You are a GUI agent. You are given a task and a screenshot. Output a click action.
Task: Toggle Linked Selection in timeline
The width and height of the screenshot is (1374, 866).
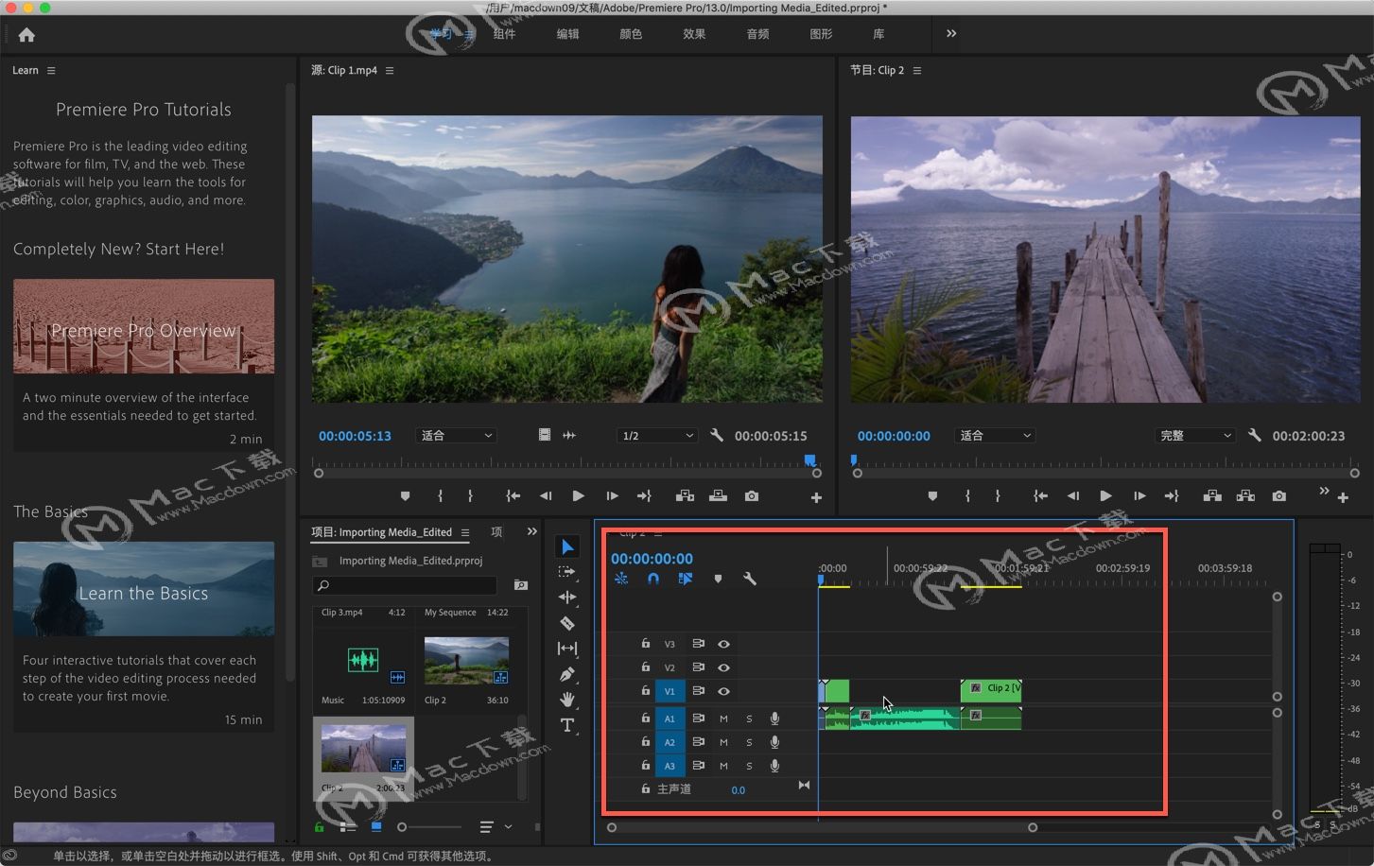pos(686,579)
